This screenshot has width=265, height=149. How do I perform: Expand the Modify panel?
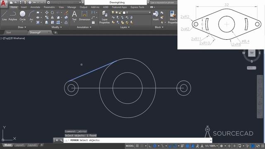[57, 27]
